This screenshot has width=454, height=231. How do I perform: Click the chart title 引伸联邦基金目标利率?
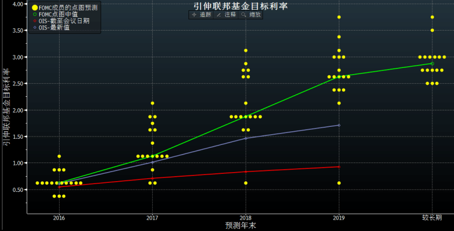tap(241, 6)
